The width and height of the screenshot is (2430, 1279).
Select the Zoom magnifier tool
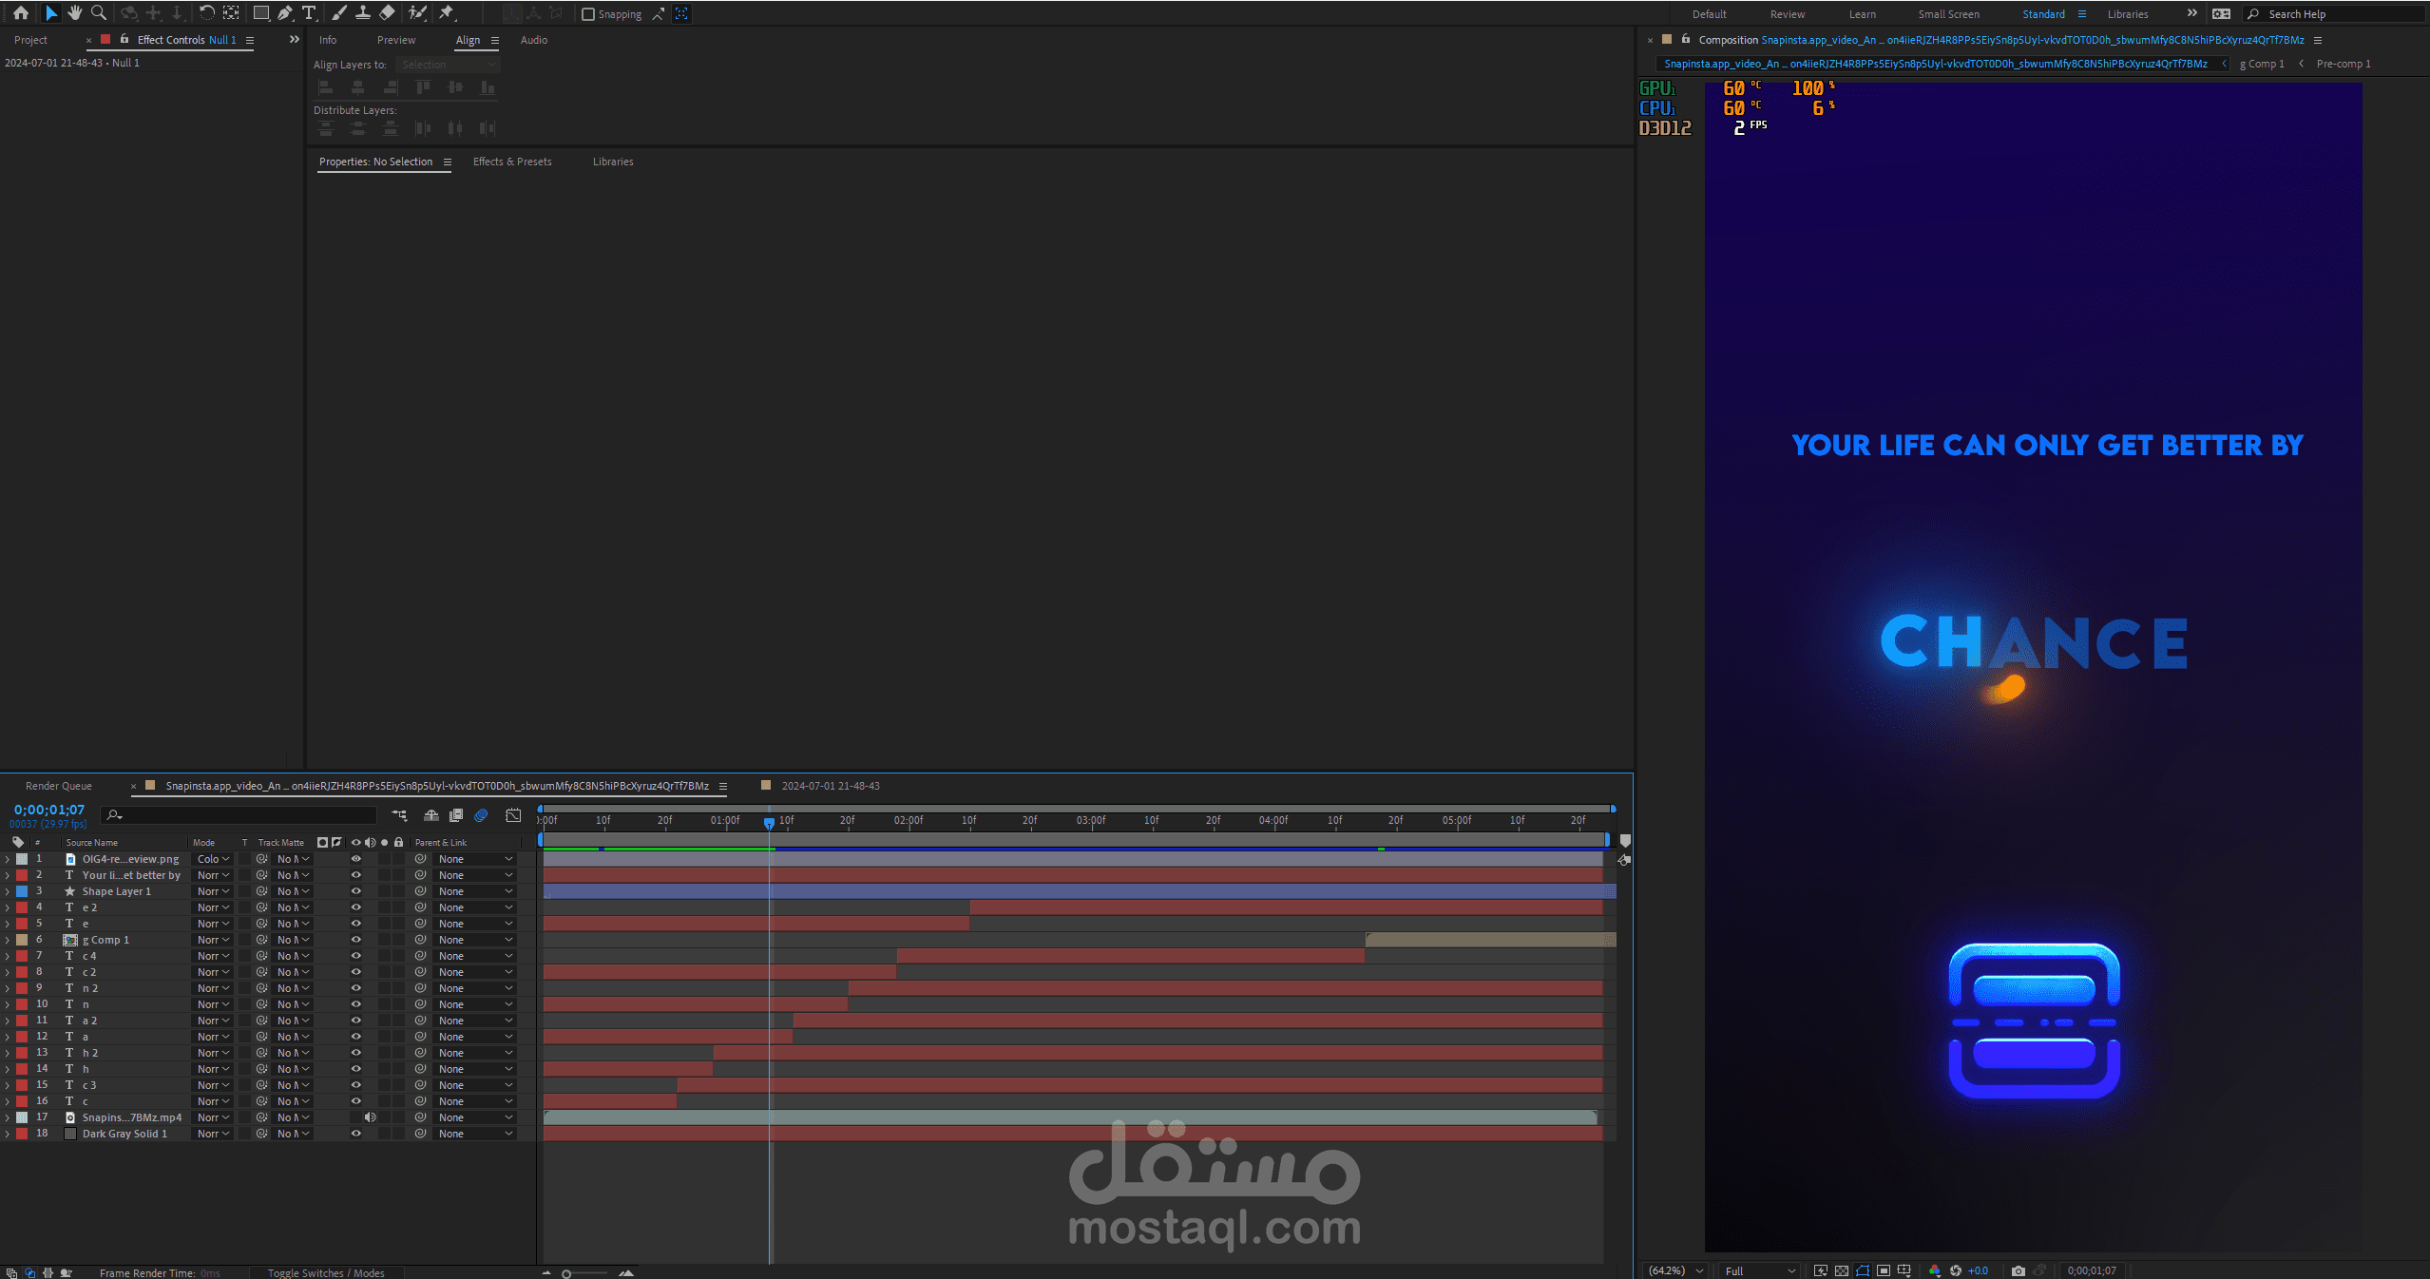[x=98, y=13]
